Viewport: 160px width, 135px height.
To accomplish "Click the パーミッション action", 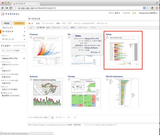I will [x=48, y=23].
